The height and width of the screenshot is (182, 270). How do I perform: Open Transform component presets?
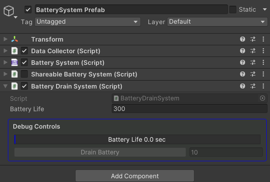tap(253, 39)
